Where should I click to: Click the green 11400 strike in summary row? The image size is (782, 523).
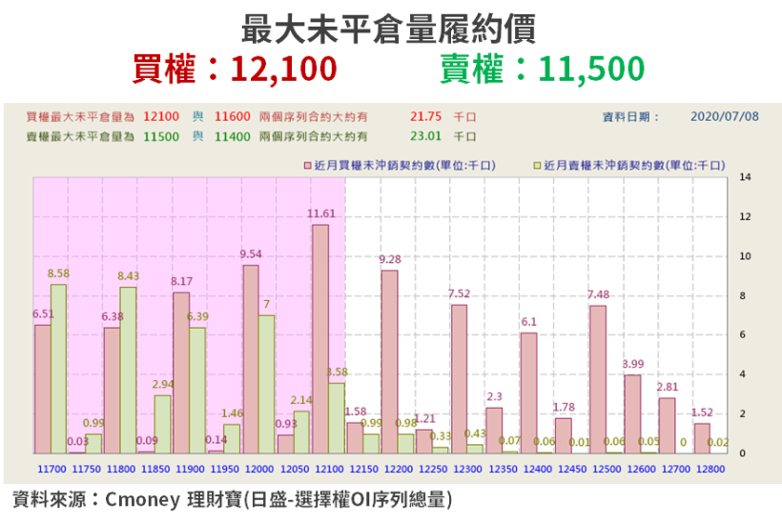[x=233, y=136]
